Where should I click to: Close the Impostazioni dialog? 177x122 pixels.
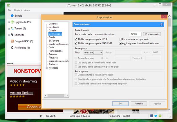[x=164, y=17]
